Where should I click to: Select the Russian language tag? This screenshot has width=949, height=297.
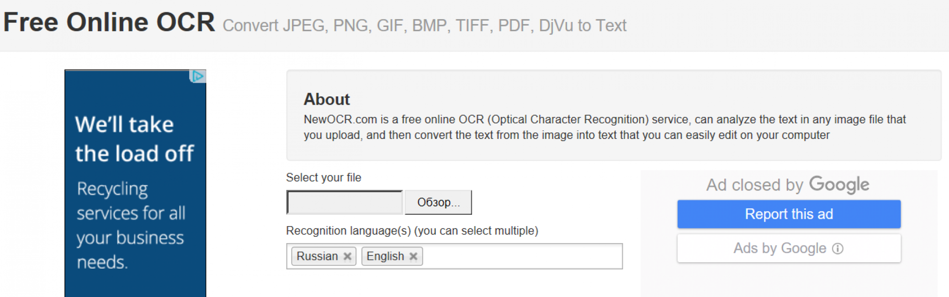pos(317,256)
